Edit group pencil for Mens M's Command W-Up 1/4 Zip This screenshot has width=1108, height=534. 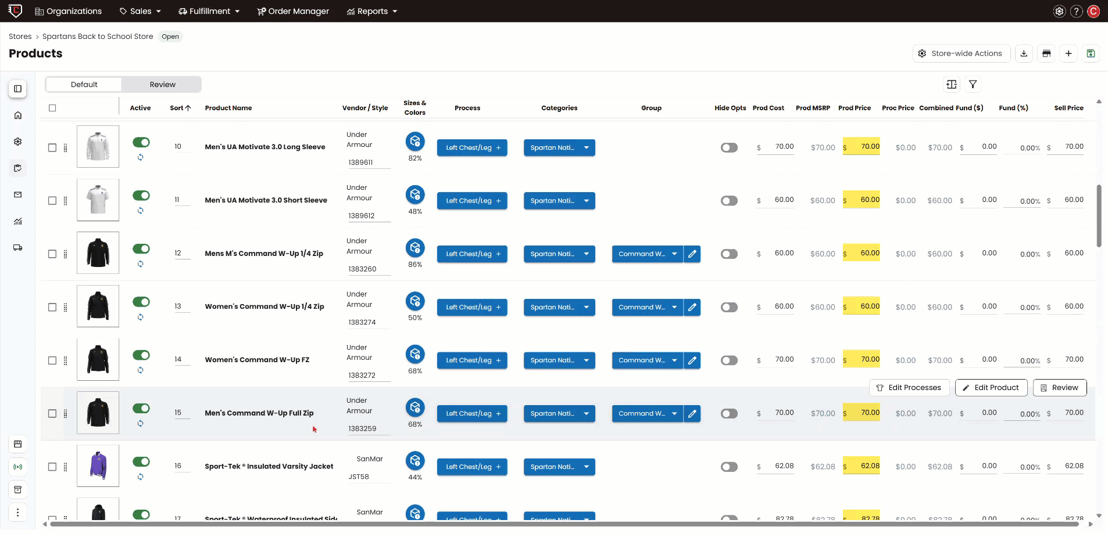692,254
